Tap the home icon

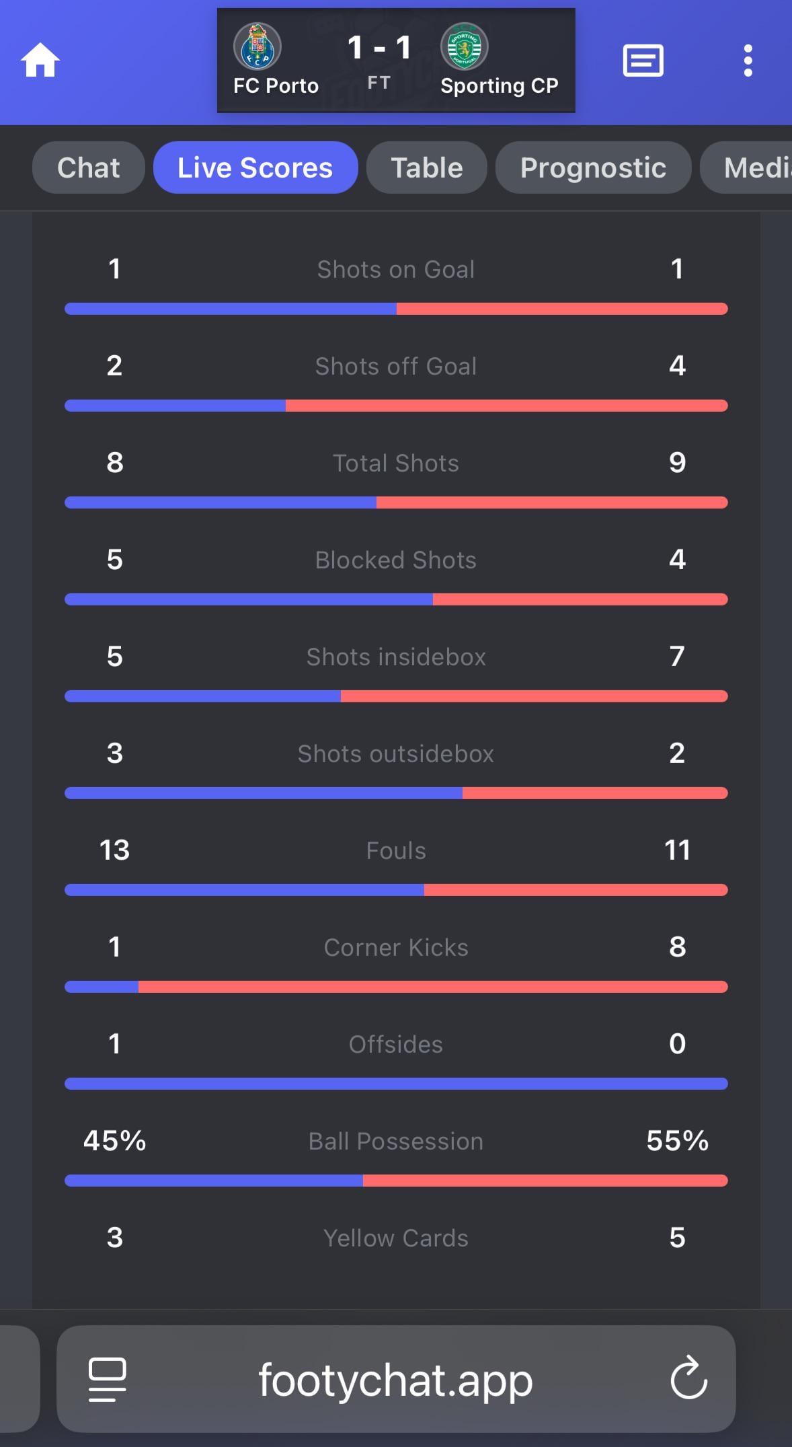(40, 61)
